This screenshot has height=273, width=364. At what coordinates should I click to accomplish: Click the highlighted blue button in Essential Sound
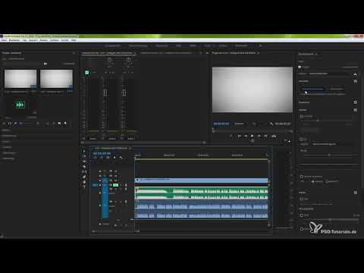click(x=312, y=89)
